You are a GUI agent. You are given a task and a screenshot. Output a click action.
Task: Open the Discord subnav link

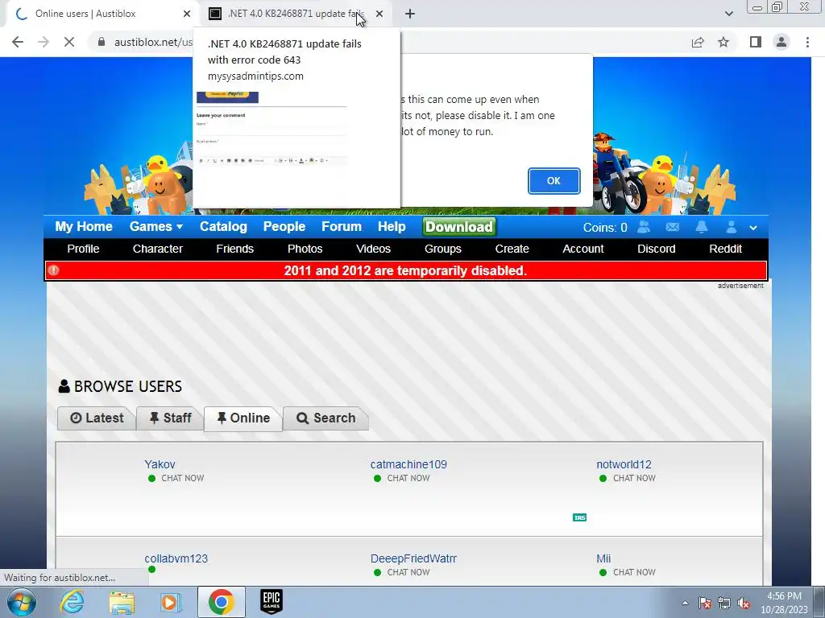(x=656, y=249)
